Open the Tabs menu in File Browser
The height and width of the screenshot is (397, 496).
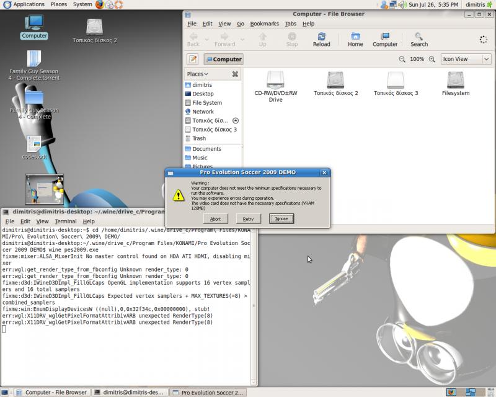290,24
